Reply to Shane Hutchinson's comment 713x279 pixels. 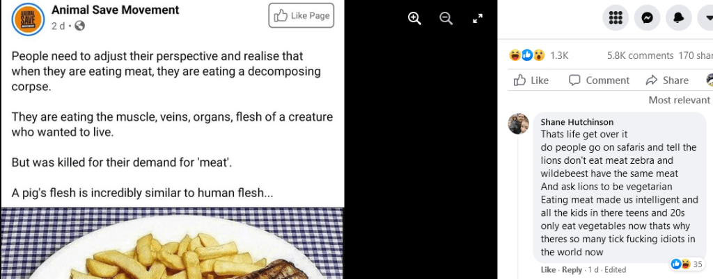[572, 269]
